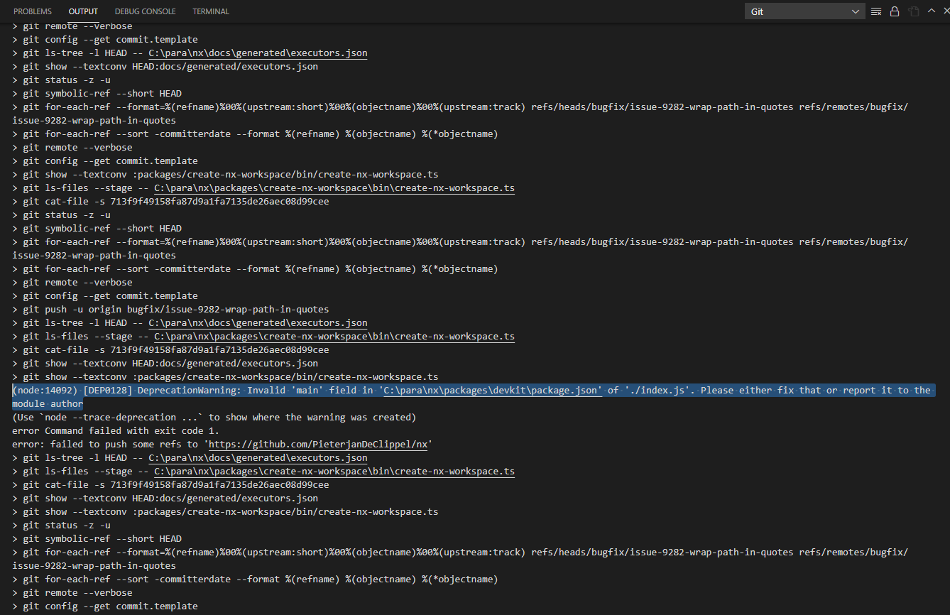Maximize the panel with the chevron icon

click(931, 11)
